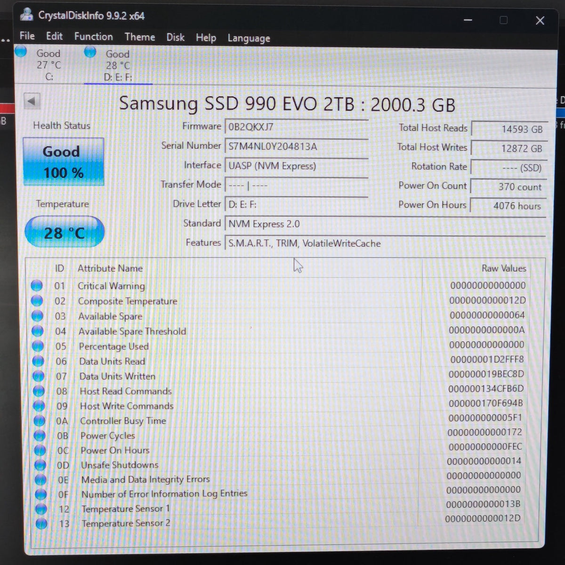Click status orb for Composite Temperature

coord(37,300)
